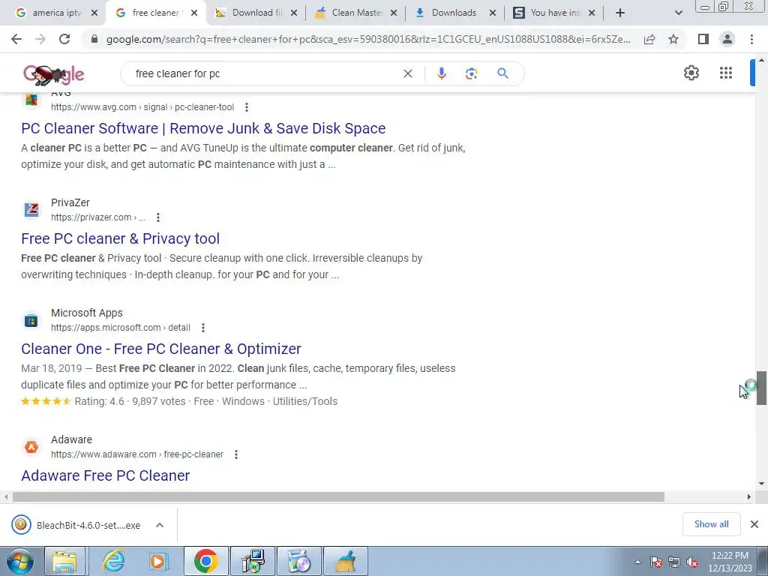Click PrivaZer site favicon
This screenshot has width=768, height=576.
tap(31, 210)
